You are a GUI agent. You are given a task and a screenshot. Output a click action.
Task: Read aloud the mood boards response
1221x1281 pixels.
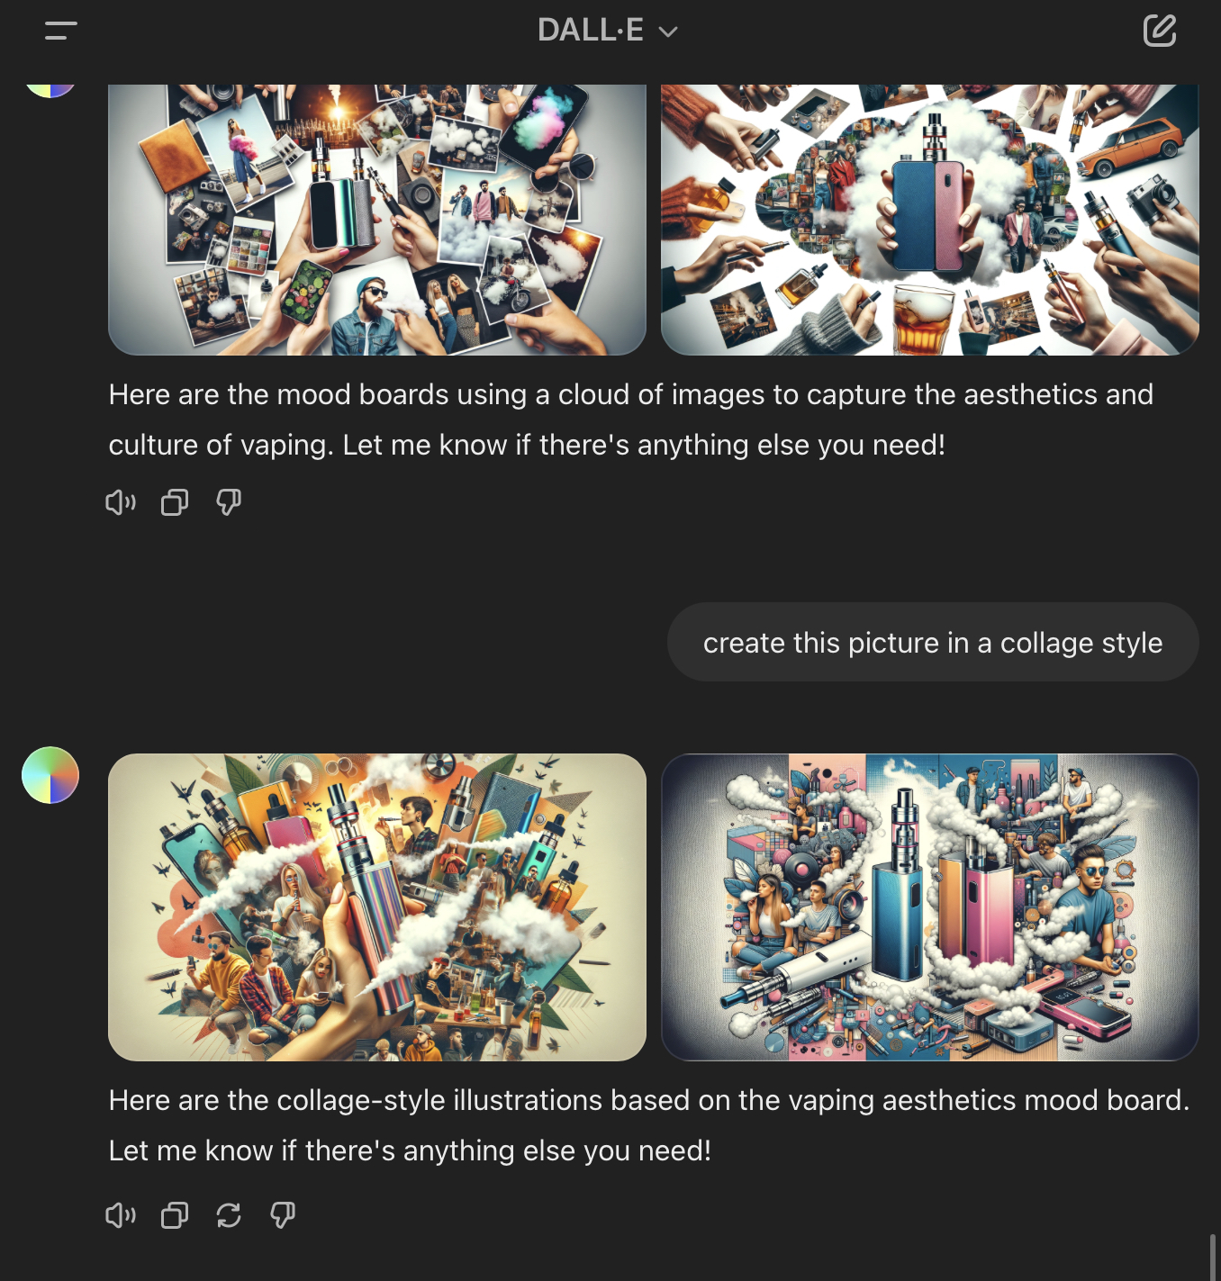[121, 502]
